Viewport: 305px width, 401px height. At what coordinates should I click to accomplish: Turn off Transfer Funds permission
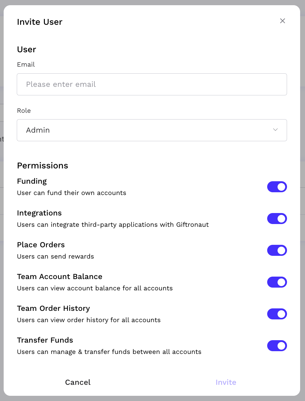(x=277, y=346)
